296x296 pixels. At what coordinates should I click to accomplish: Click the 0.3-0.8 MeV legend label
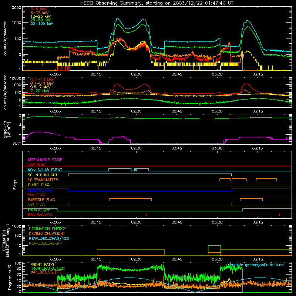pyautogui.click(x=42, y=83)
